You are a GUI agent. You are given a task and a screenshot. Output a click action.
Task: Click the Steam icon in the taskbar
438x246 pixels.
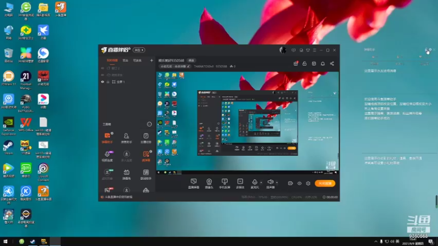pyautogui.click(x=33, y=242)
